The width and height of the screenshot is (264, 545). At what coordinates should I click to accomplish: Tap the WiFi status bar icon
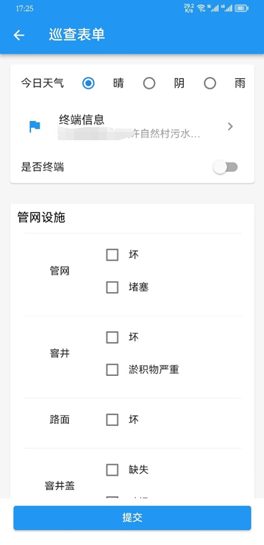(x=201, y=8)
